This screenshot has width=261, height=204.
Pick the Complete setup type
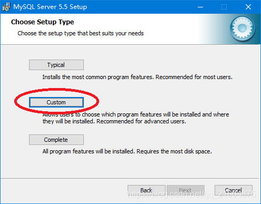point(56,140)
